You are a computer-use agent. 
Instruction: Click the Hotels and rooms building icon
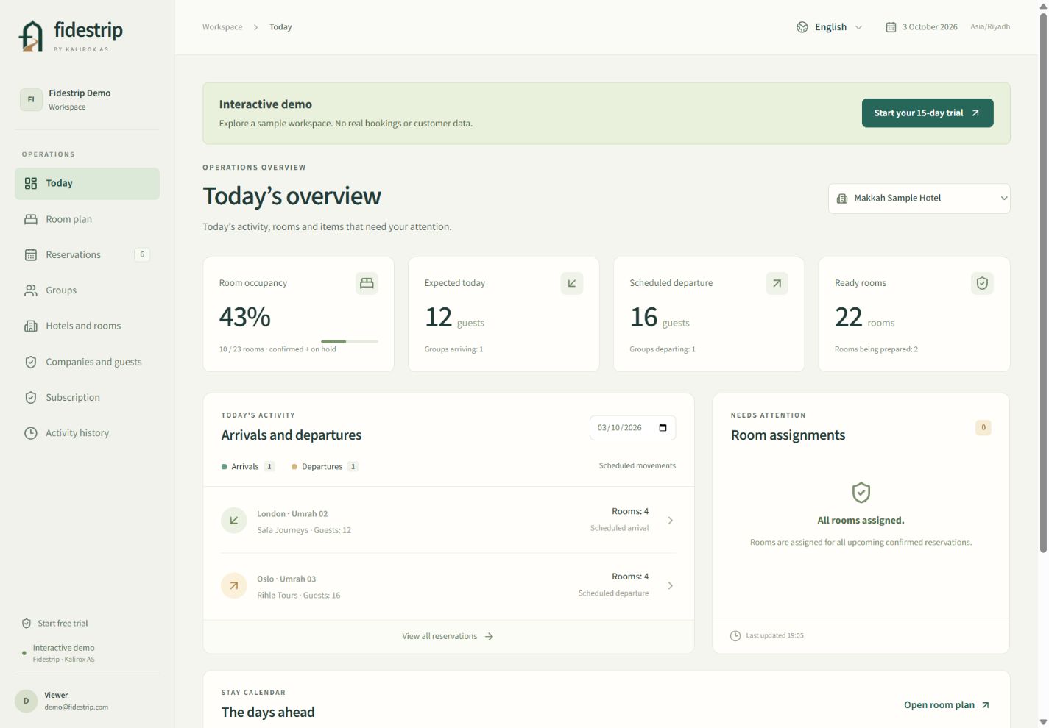point(31,326)
